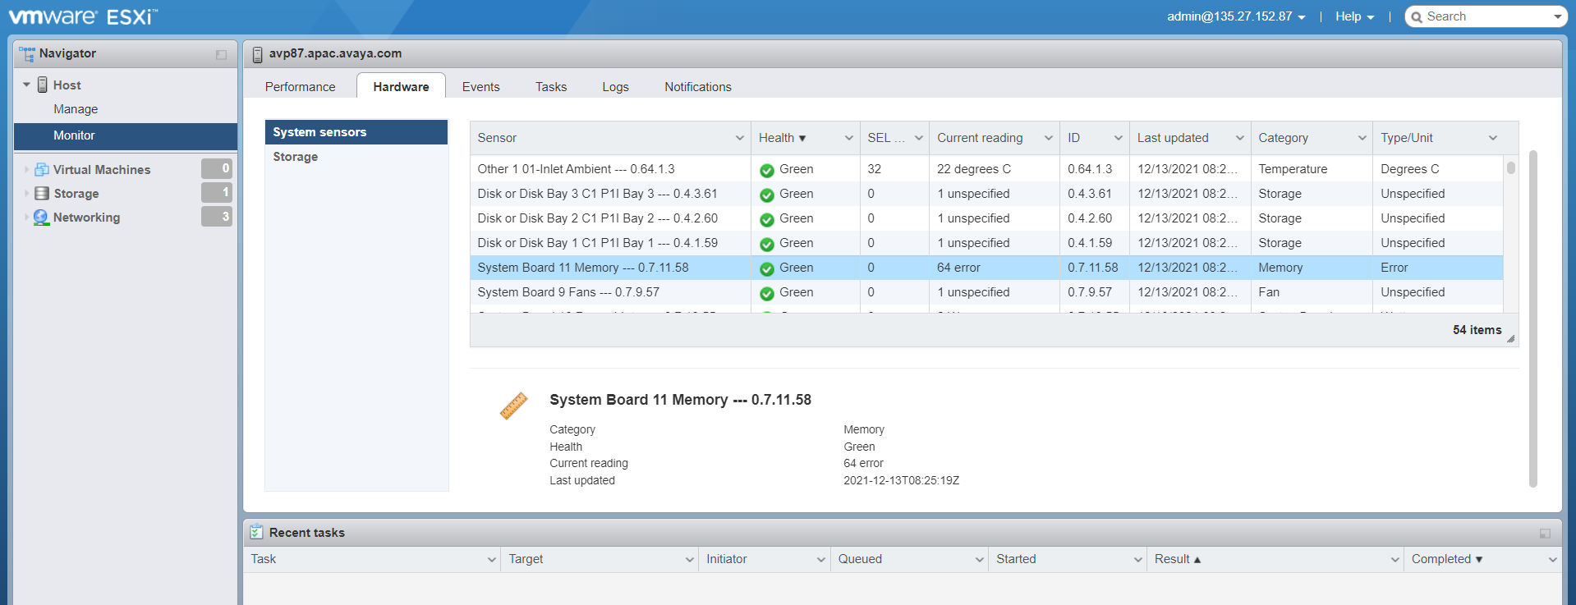Expand the Virtual Machines tree node
This screenshot has width=1576, height=605.
click(26, 169)
